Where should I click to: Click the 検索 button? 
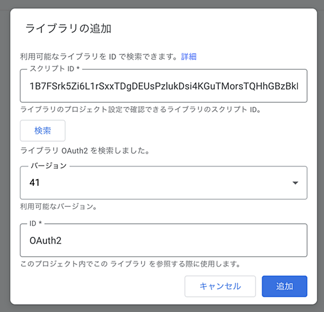pyautogui.click(x=43, y=131)
